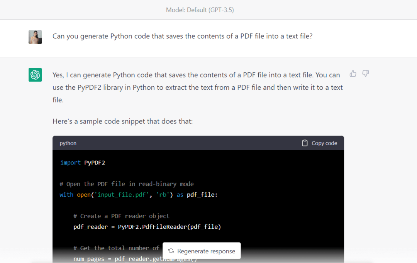Click the '# Create a PDF reader object' comment
The width and height of the screenshot is (417, 263).
121,216
